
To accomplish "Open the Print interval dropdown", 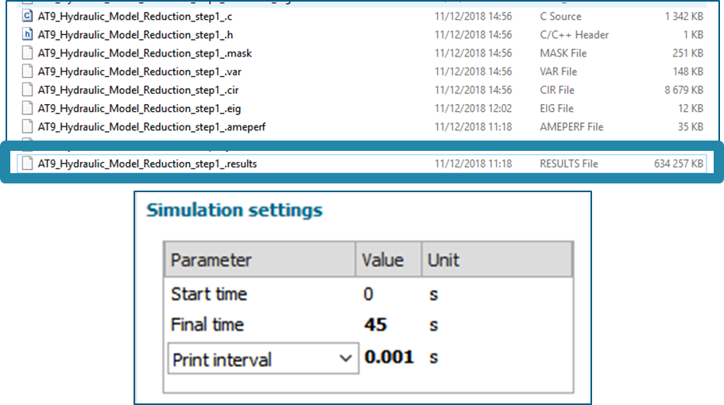I will tap(345, 359).
